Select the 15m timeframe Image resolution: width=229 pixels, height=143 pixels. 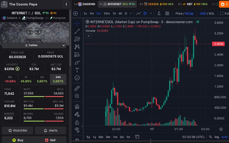coord(106,13)
